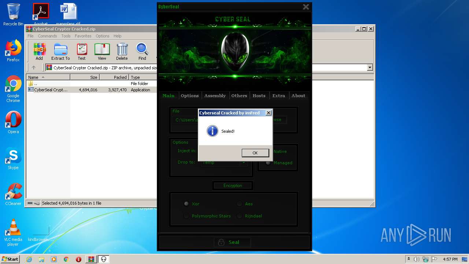Open the Opera desktop shortcut

click(x=13, y=122)
